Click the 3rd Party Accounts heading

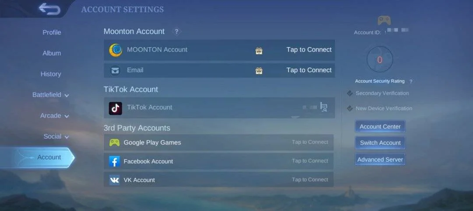click(x=137, y=128)
